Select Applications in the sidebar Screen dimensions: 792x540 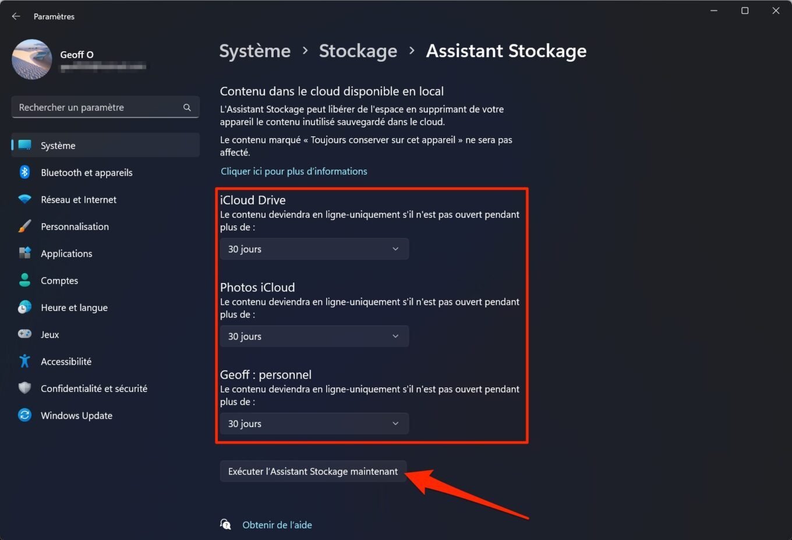point(105,253)
